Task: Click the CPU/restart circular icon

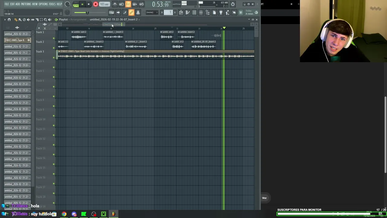Action: [233, 4]
